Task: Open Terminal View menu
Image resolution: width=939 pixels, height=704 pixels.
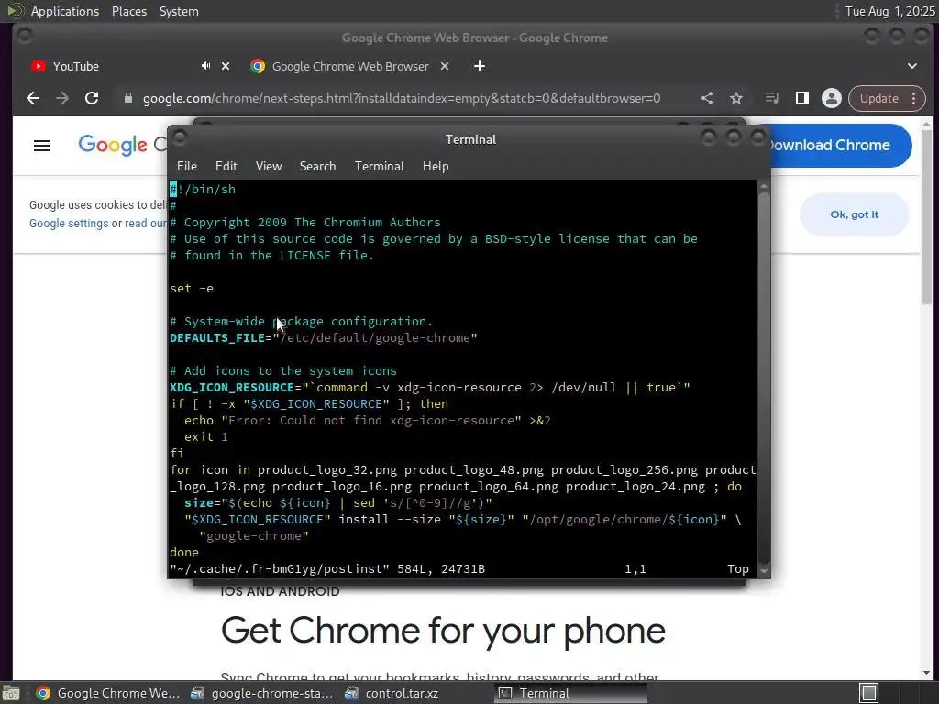Action: point(269,167)
